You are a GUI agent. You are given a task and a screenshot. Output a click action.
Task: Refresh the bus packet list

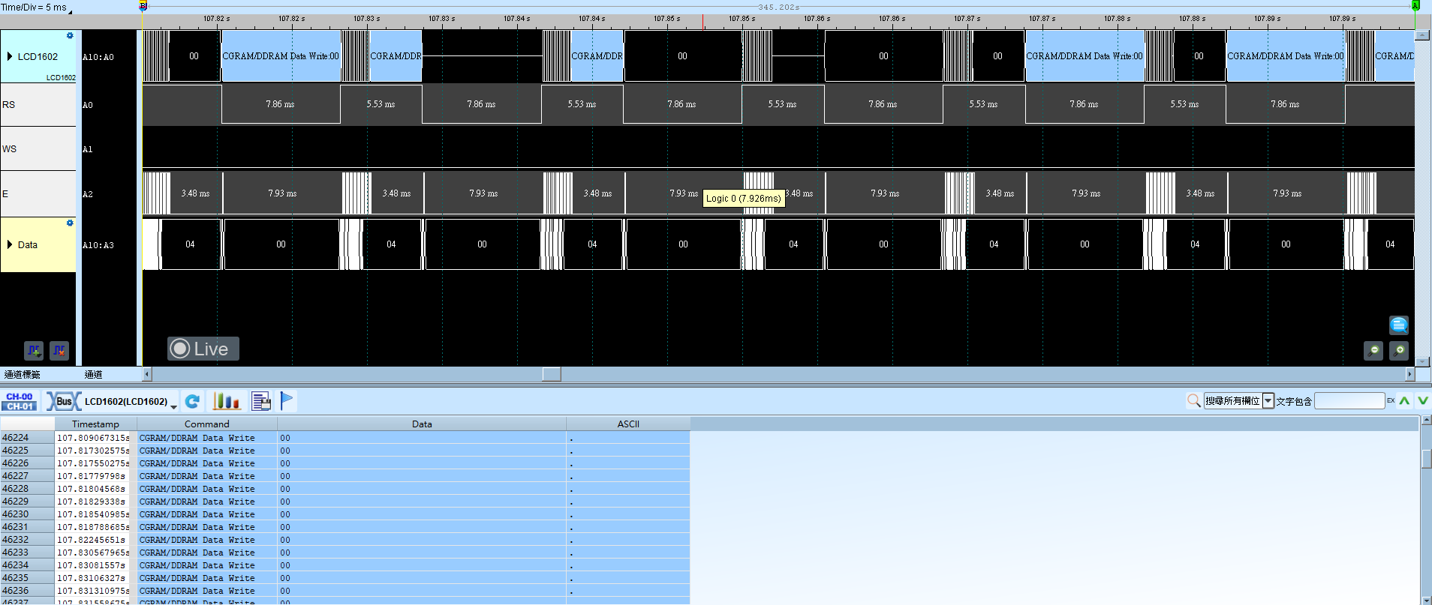tap(193, 401)
